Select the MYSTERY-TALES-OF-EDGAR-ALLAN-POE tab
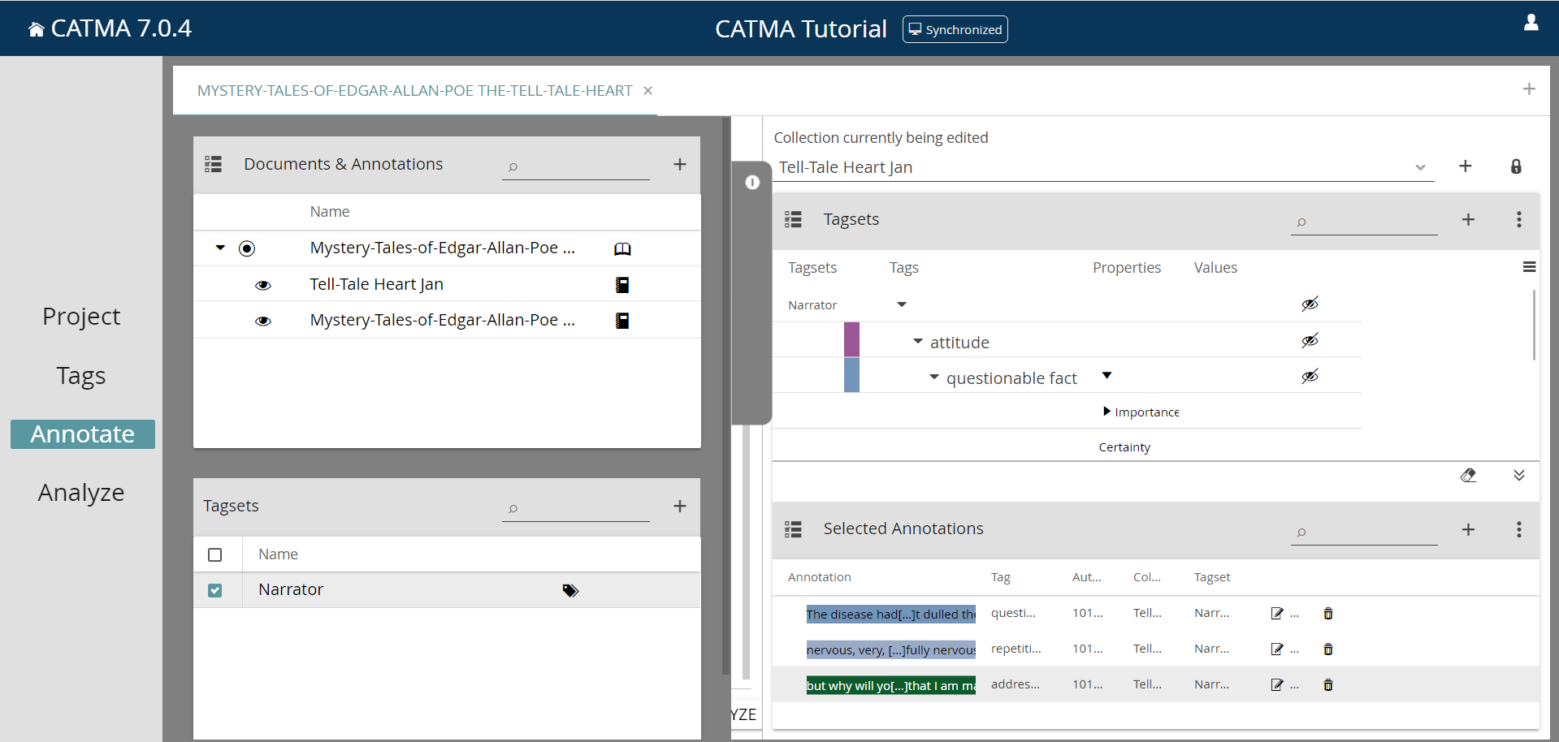The image size is (1559, 742). click(x=414, y=91)
